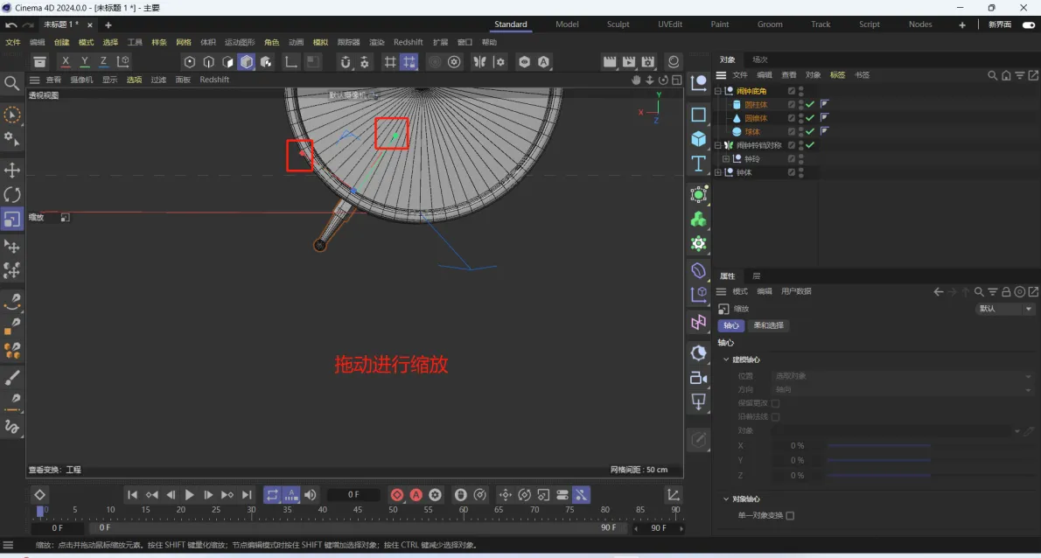Toggle the X axis lock
1041x558 pixels.
pos(66,61)
